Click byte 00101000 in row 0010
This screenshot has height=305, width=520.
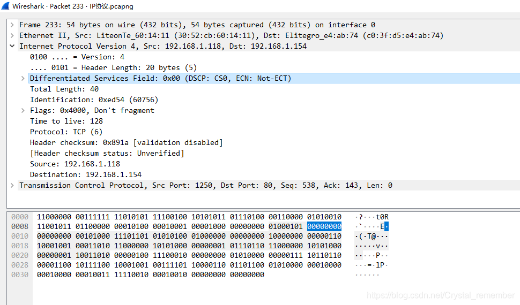click(93, 236)
